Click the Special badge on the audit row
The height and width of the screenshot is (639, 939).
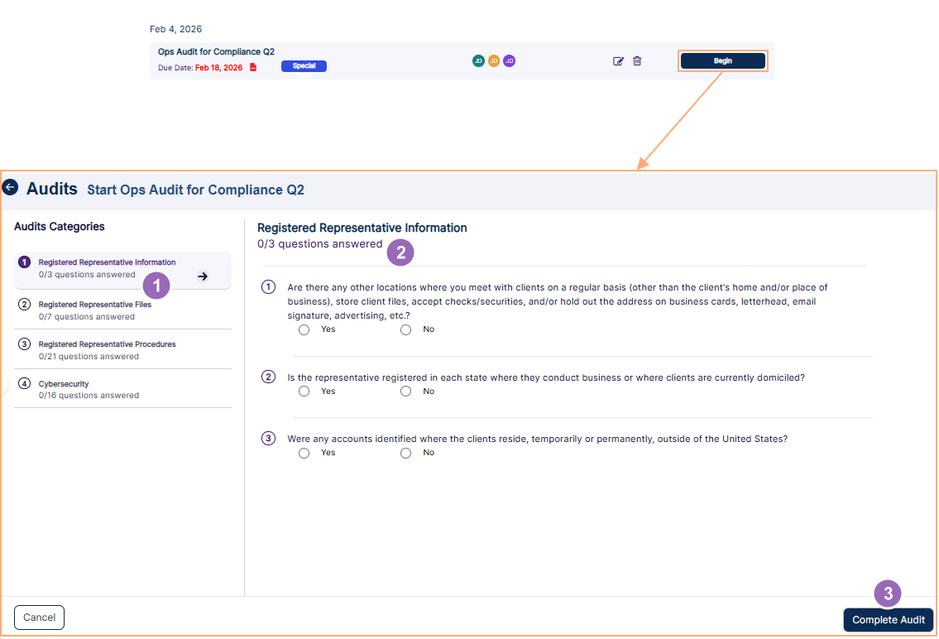click(x=304, y=67)
